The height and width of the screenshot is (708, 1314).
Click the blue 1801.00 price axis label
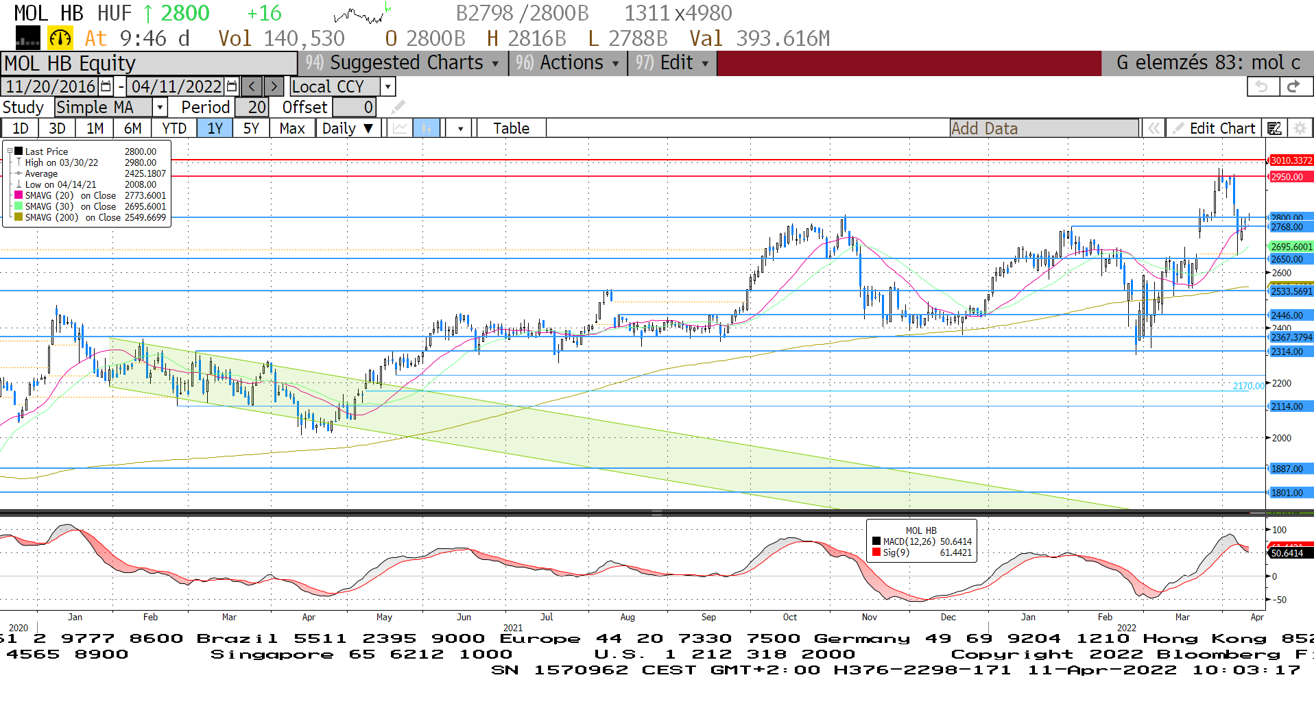[x=1291, y=493]
